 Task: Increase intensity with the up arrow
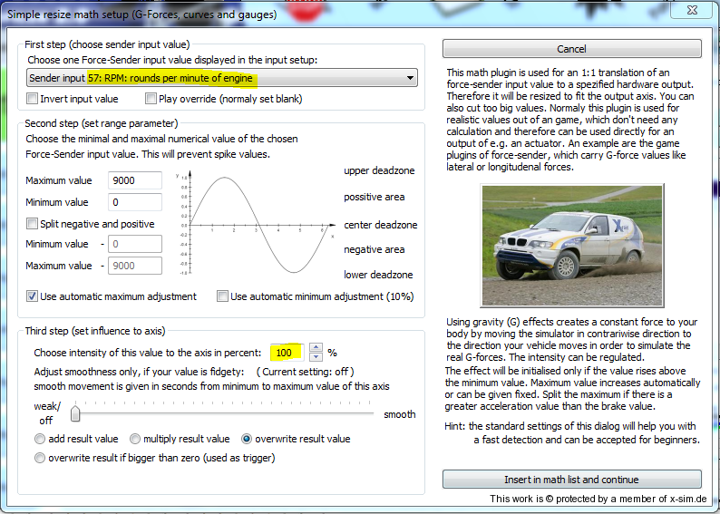[x=316, y=347]
